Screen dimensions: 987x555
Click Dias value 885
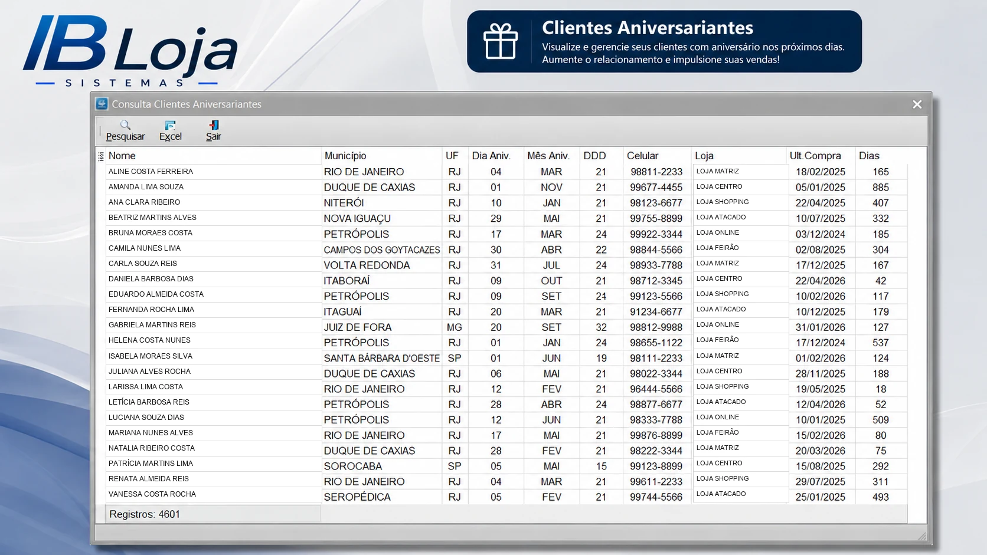point(881,188)
